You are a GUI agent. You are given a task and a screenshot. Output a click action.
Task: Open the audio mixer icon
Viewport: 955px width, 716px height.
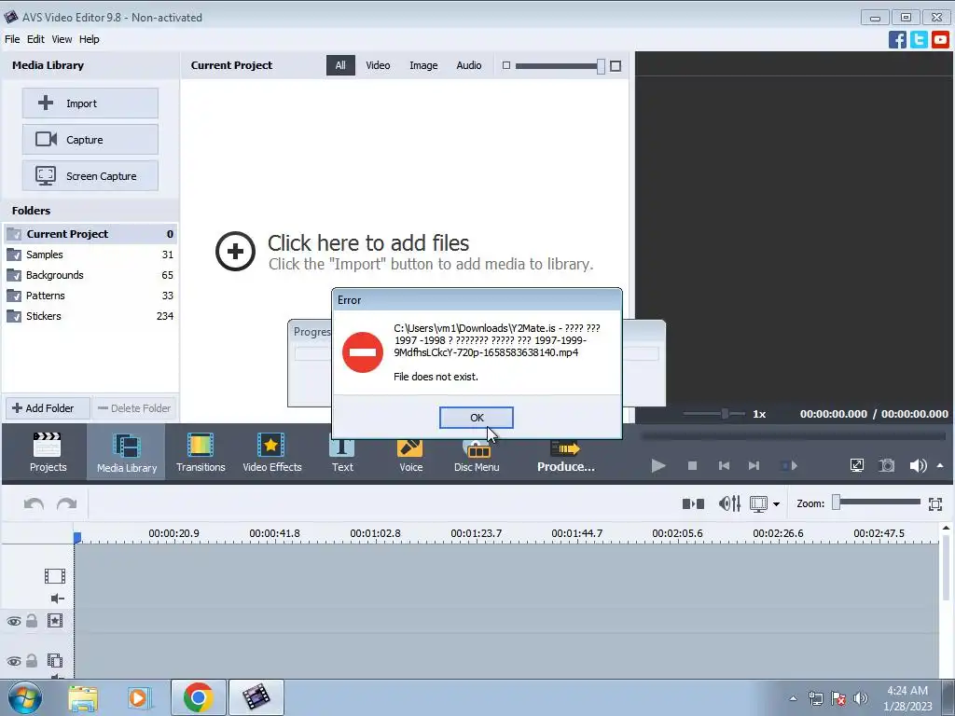tap(729, 503)
